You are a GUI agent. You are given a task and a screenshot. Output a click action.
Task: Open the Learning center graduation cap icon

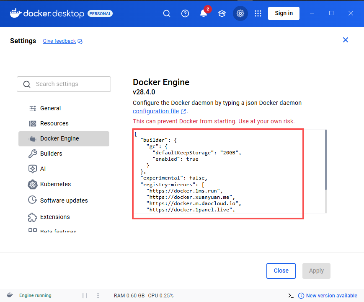[x=222, y=13]
